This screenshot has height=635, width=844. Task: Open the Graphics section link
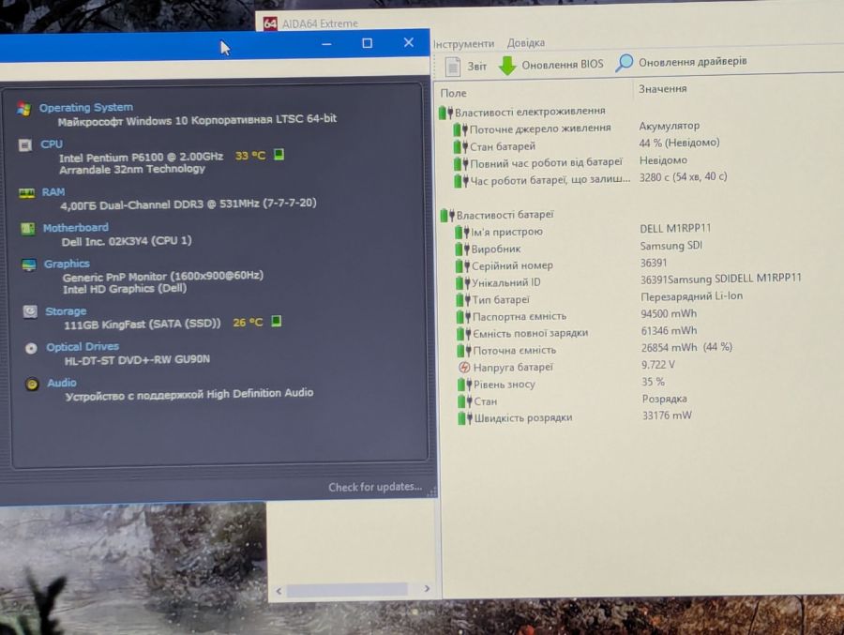coord(67,264)
